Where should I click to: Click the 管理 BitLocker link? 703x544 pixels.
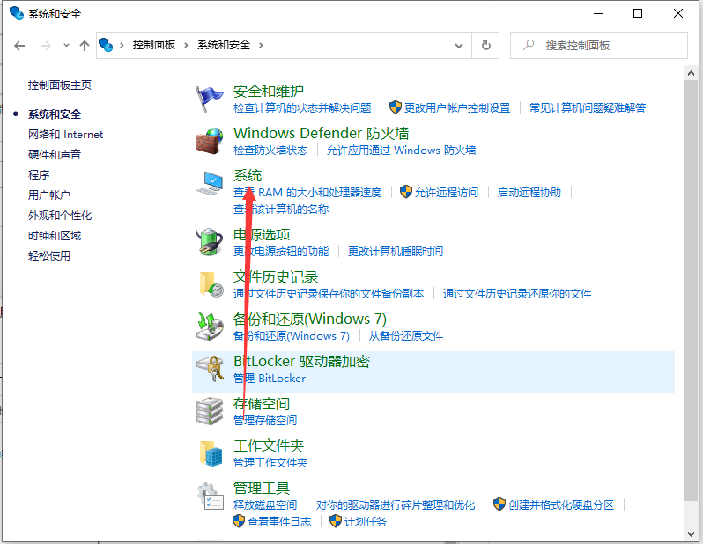[270, 379]
